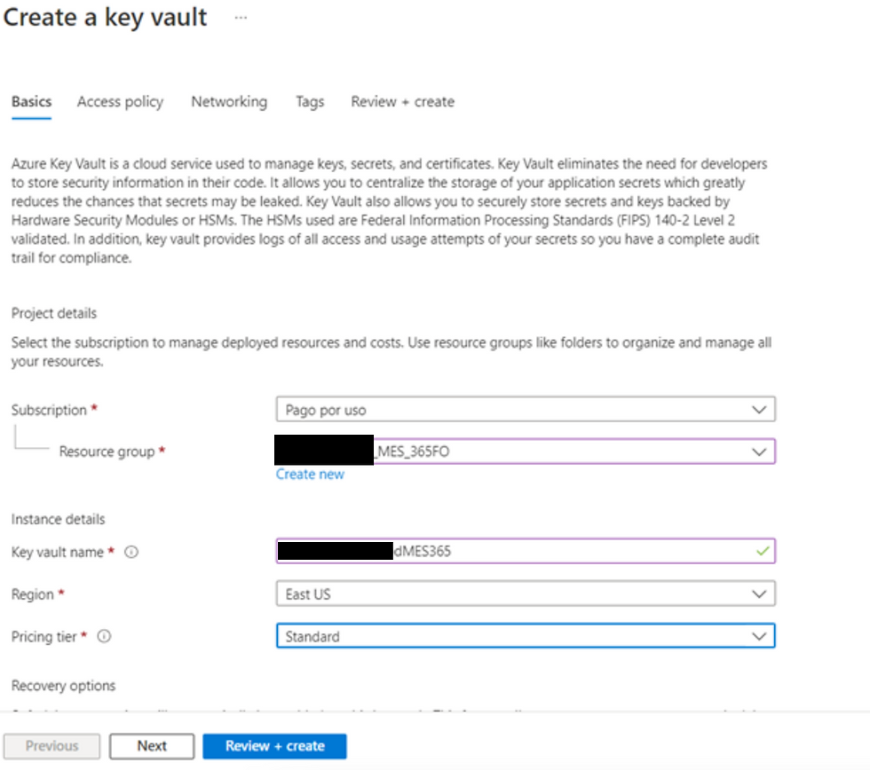Click the Create new resource group link
The image size is (870, 770).
point(310,475)
